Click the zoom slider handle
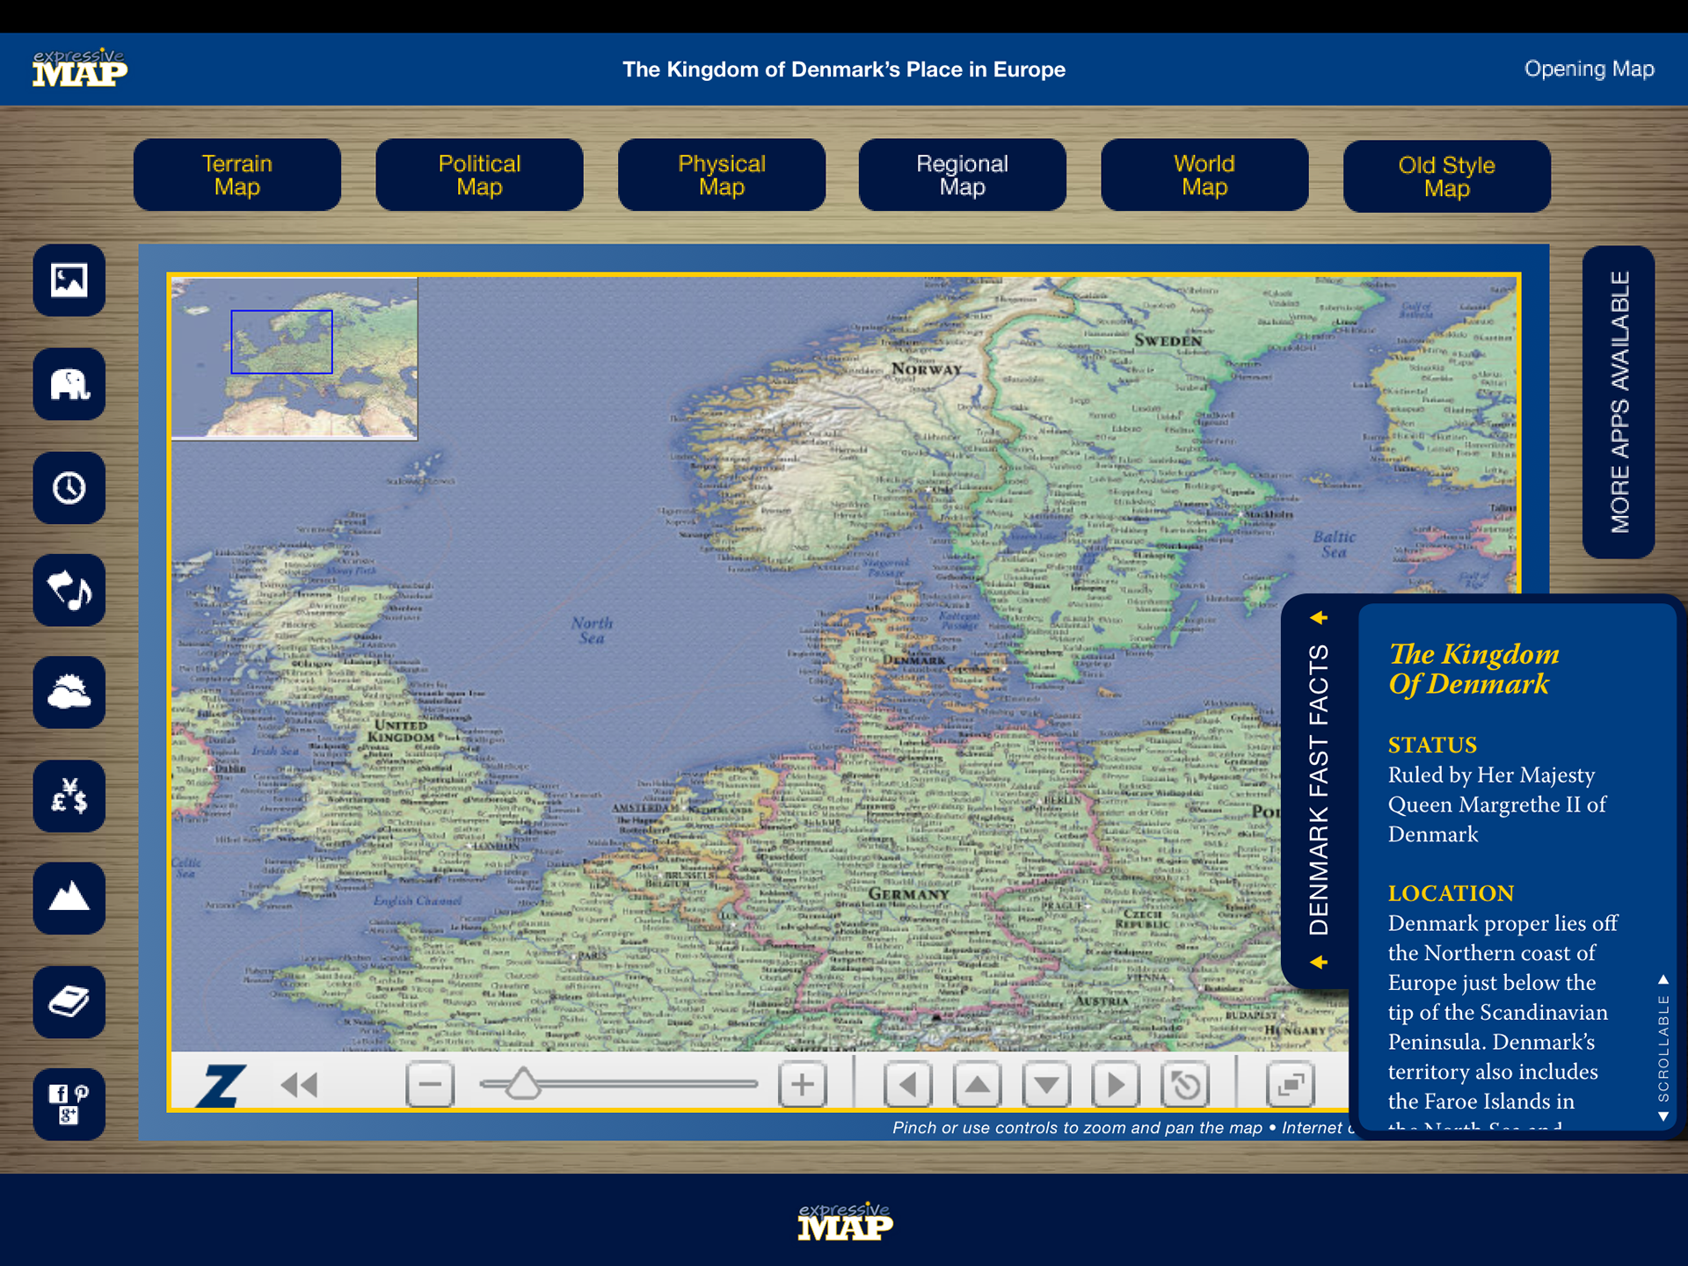 coord(523,1083)
